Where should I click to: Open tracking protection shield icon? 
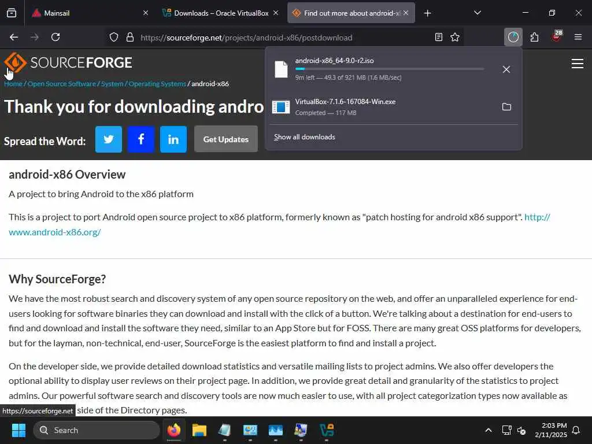(x=114, y=38)
